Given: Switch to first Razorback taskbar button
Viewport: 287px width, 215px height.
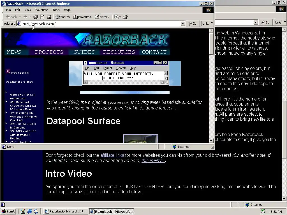Looking at the screenshot, I should tap(66, 211).
